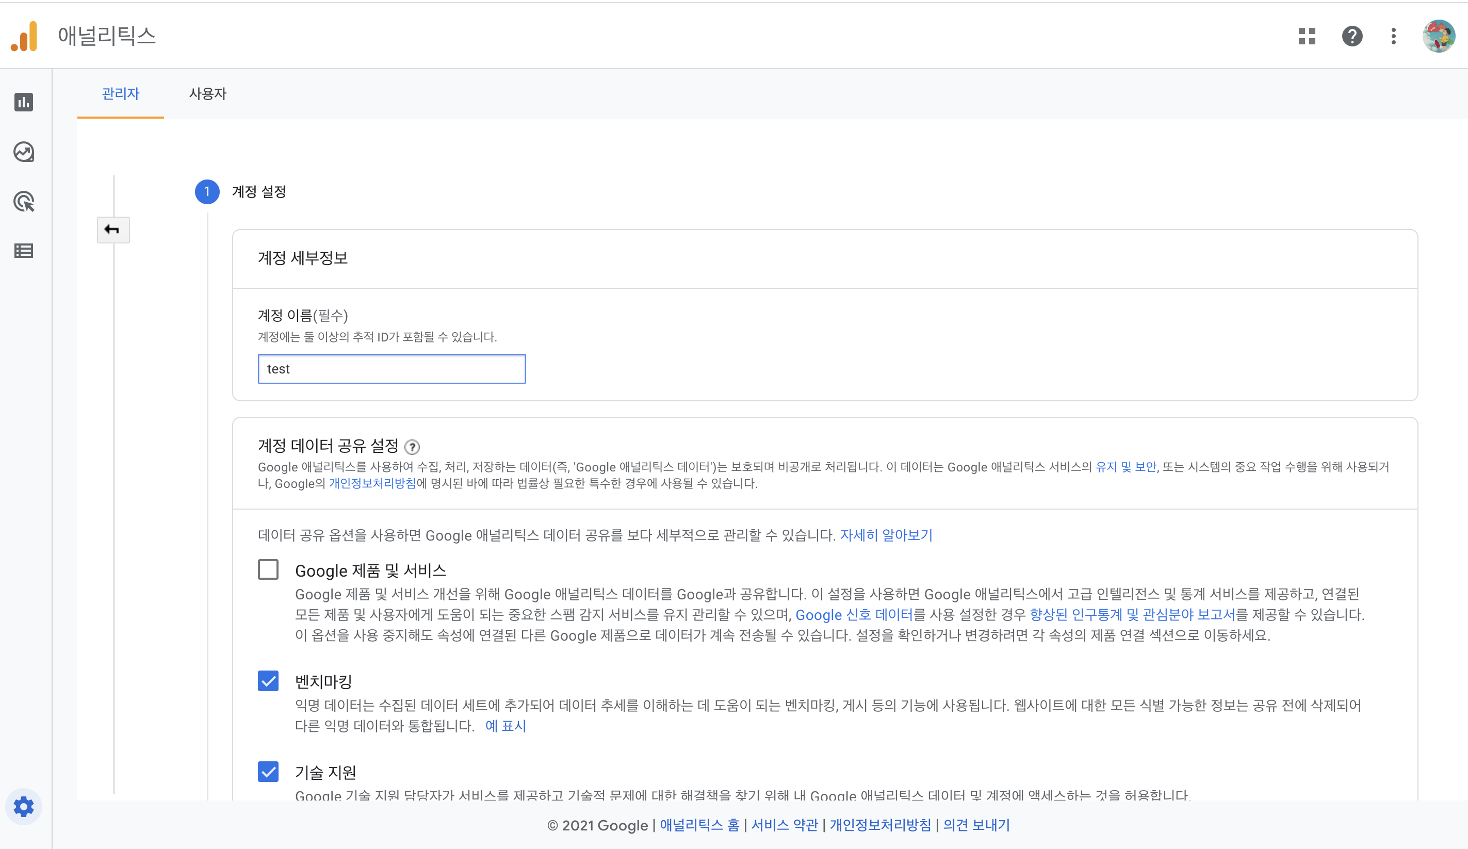
Task: Uncheck the 기술 지원 checkbox
Action: click(268, 772)
